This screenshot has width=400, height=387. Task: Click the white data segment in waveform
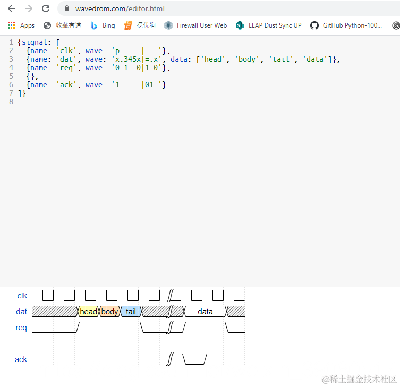(205, 312)
